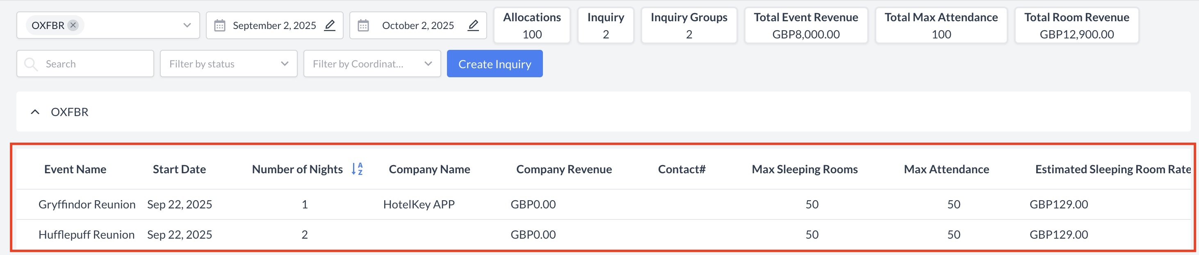
Task: Open the Gryffindor Reunion event row
Action: click(87, 204)
